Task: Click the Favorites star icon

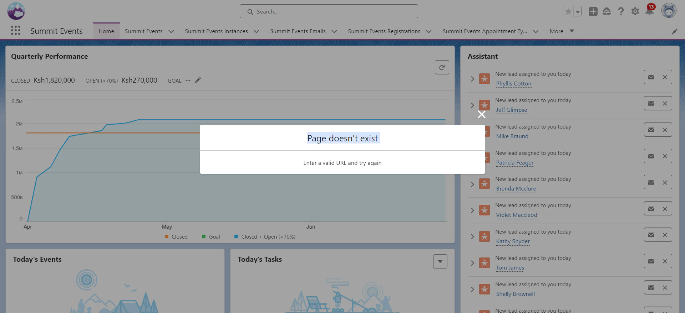Action: (568, 11)
